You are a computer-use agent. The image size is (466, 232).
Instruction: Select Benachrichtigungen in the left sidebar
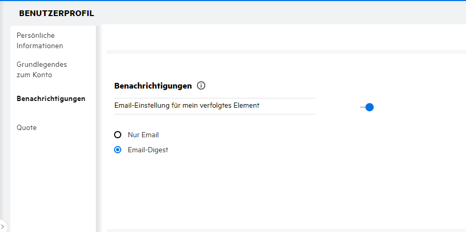(51, 98)
